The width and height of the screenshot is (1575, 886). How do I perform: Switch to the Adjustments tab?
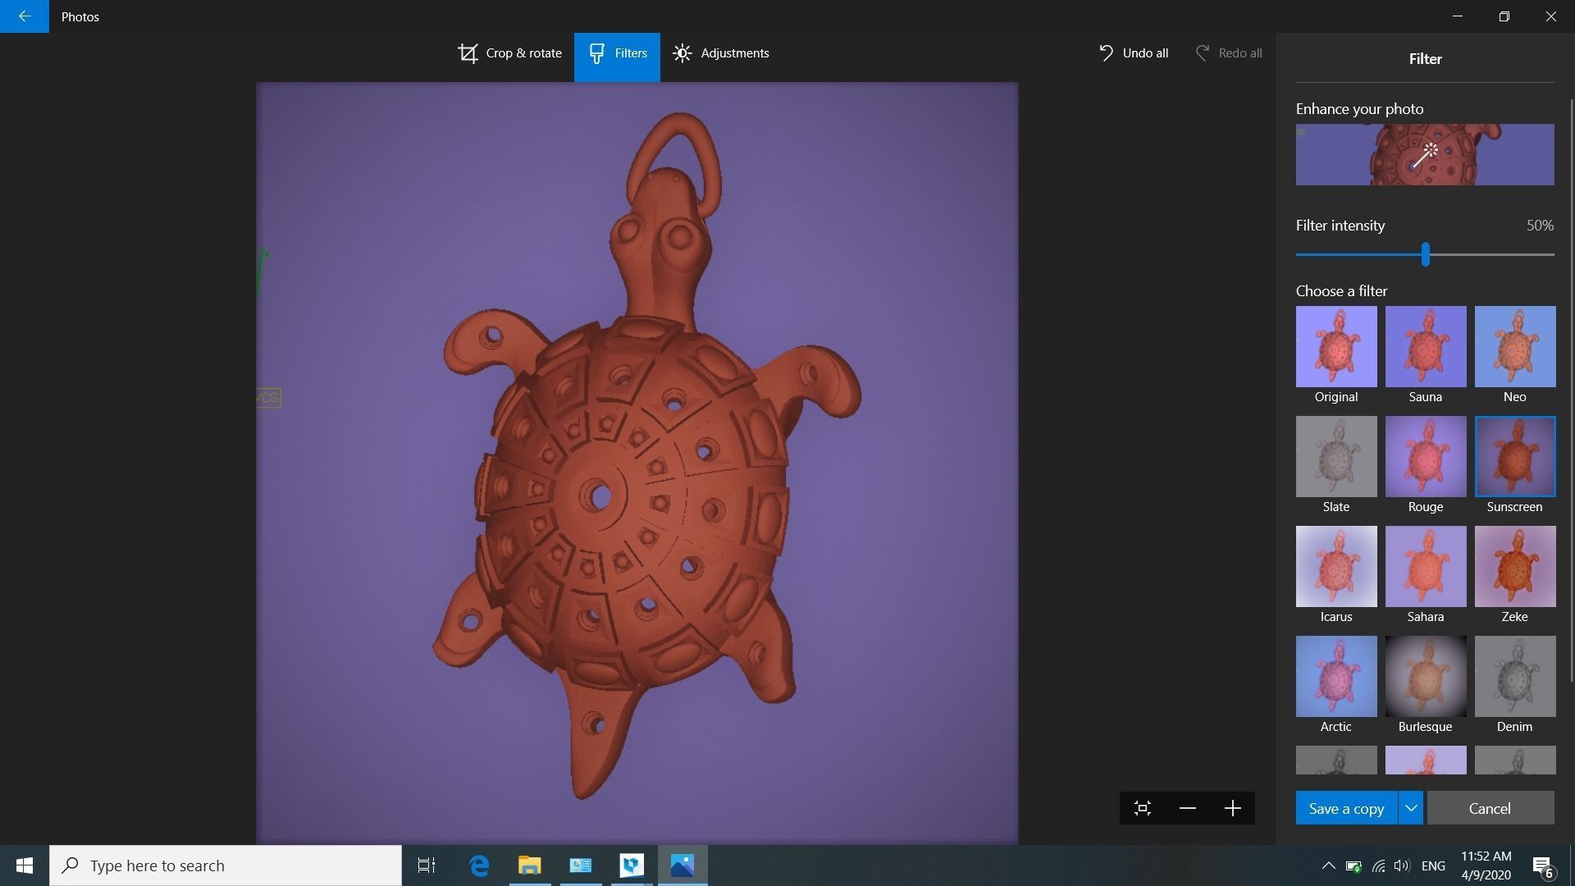[x=720, y=53]
